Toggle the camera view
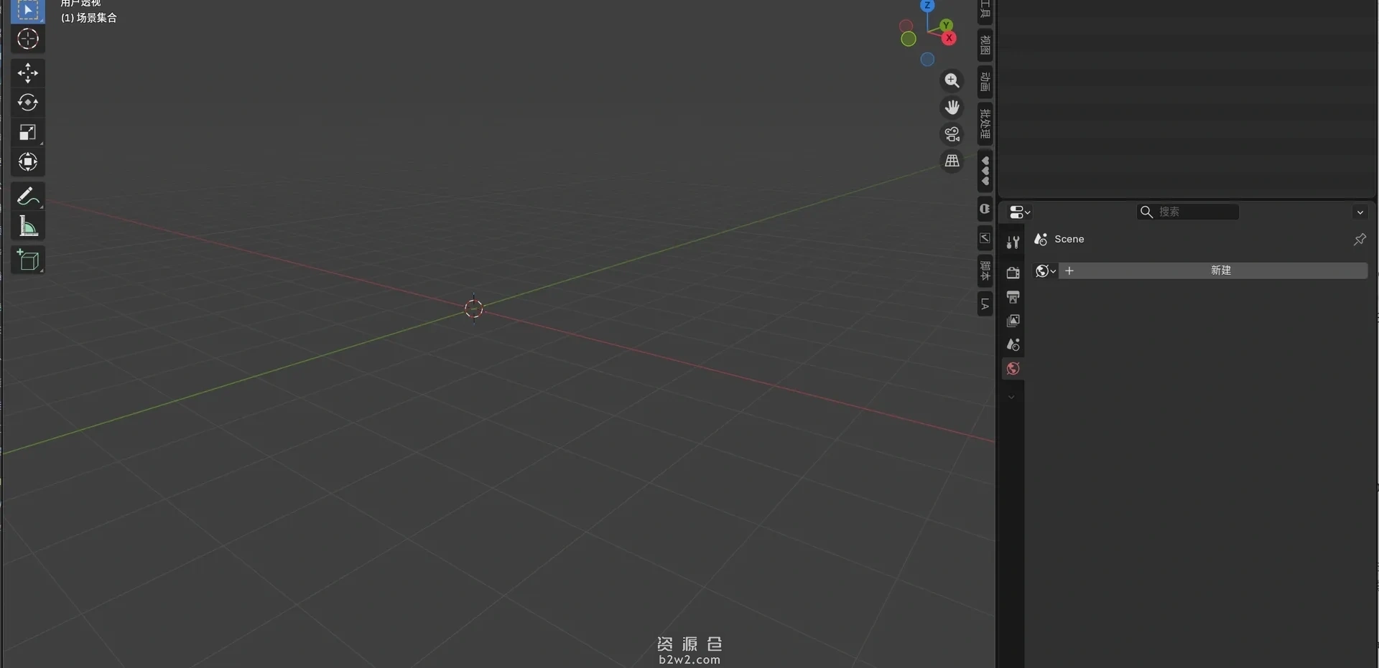 (952, 134)
